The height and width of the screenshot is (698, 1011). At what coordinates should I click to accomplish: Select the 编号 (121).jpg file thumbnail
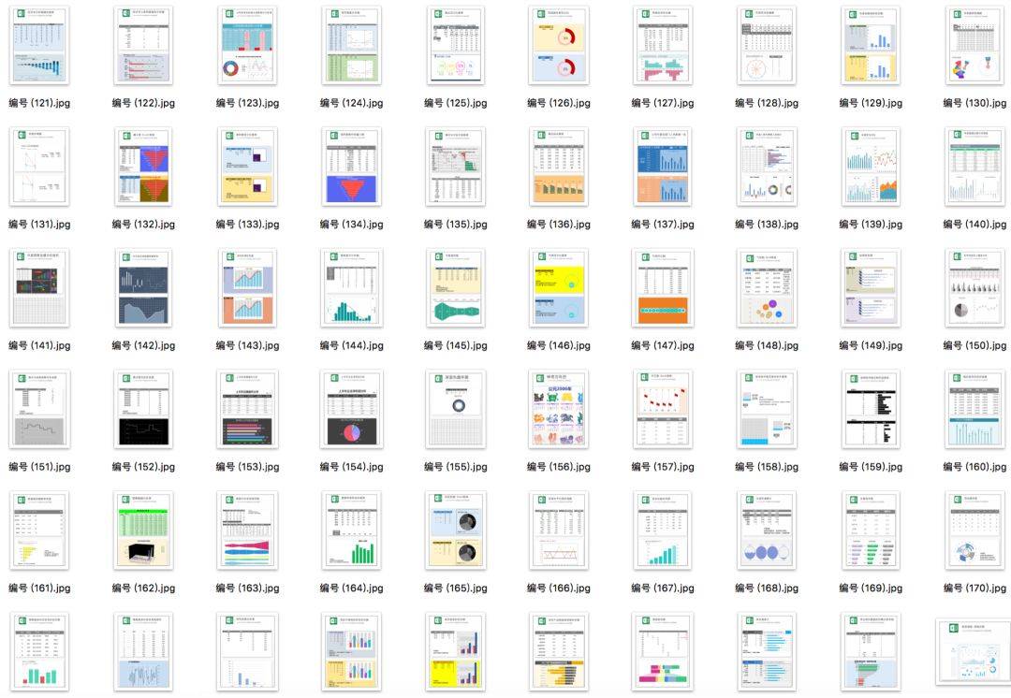point(39,45)
